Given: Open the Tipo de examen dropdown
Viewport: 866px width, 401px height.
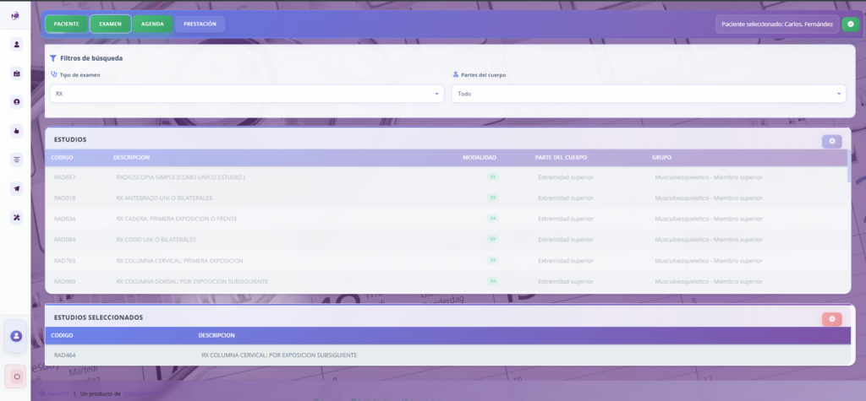Looking at the screenshot, I should [x=247, y=94].
